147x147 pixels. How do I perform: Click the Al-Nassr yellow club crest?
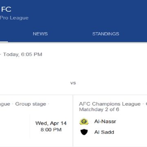click(x=84, y=121)
